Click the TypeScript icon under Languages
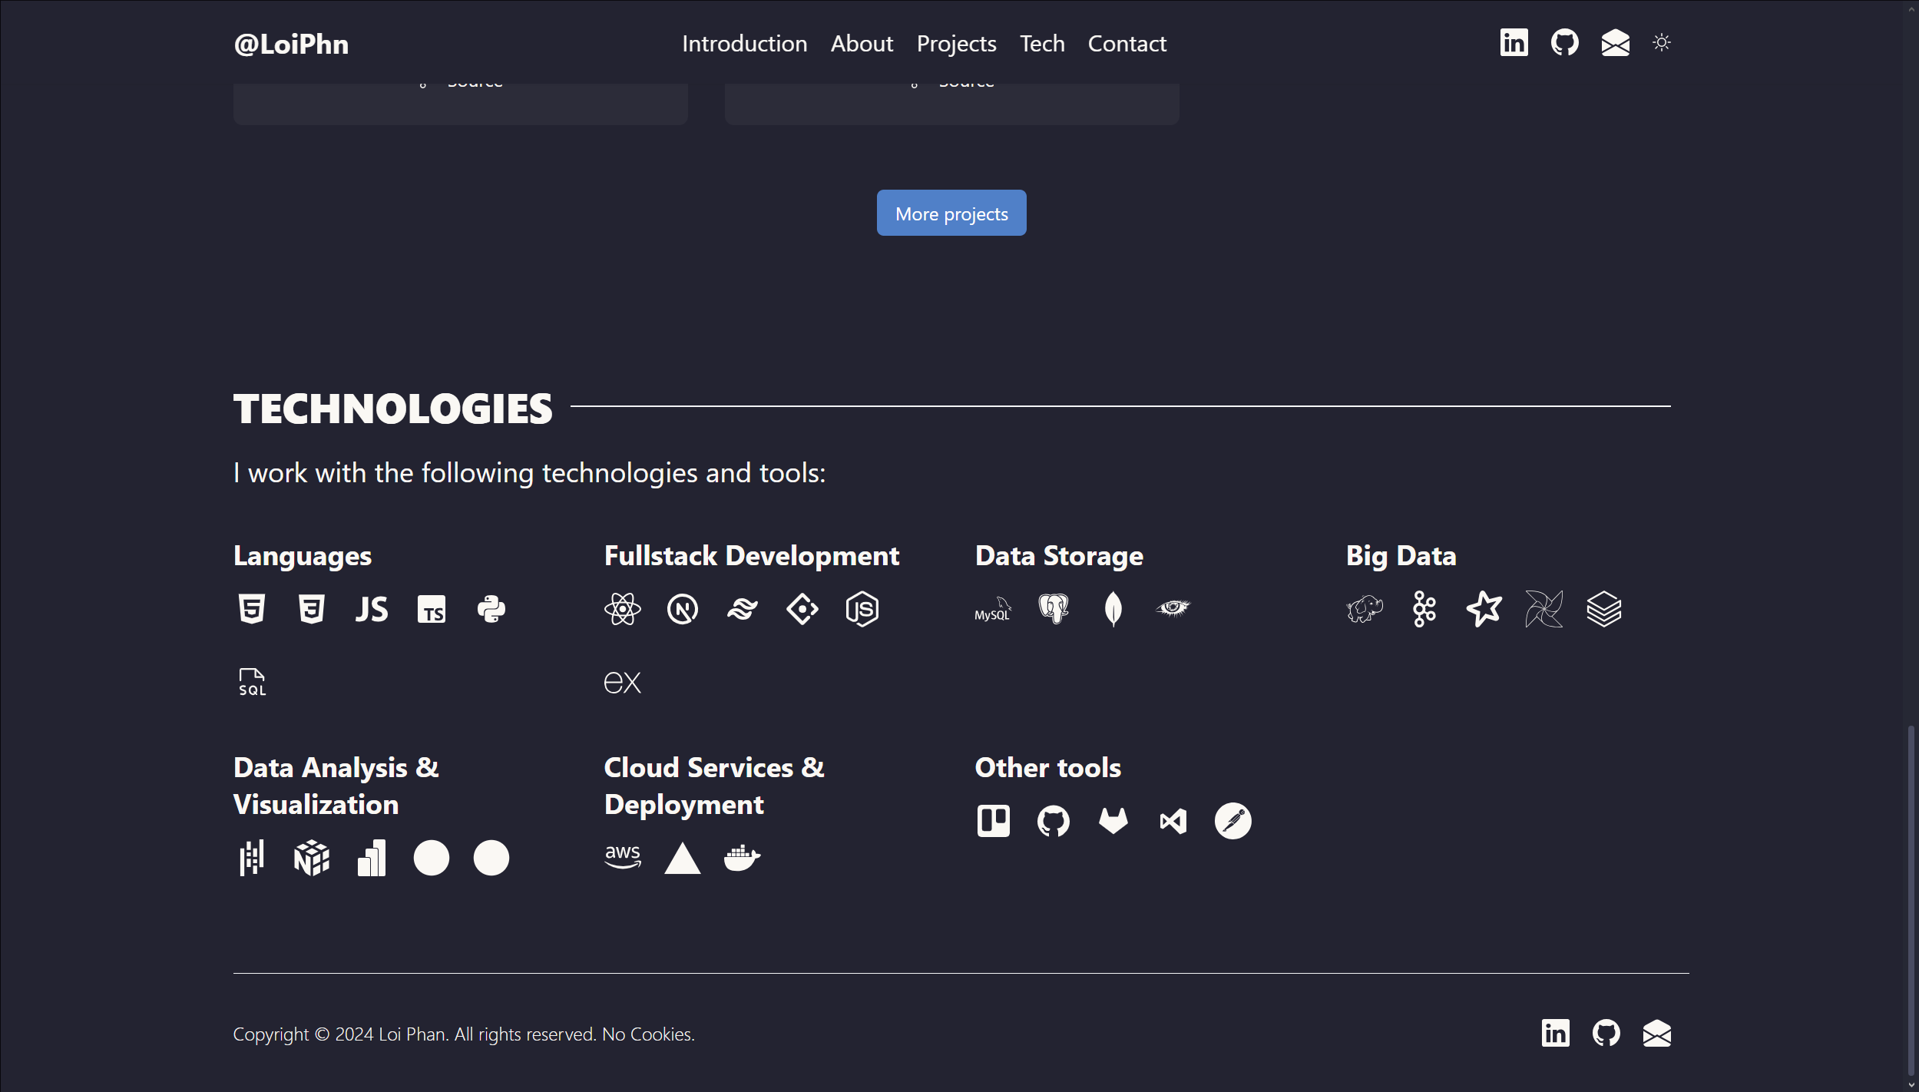Screen dimensions: 1919x1092 432,610
